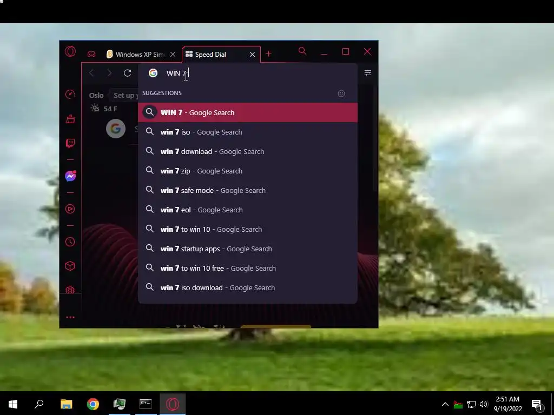Select the WIN 7 Google Search suggestion

[x=248, y=112]
